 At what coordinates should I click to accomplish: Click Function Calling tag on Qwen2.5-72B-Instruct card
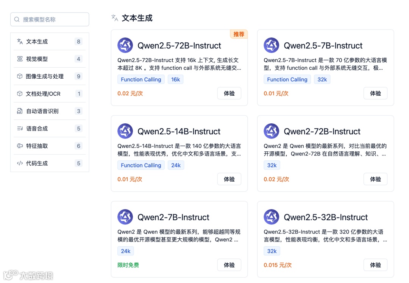pyautogui.click(x=141, y=79)
